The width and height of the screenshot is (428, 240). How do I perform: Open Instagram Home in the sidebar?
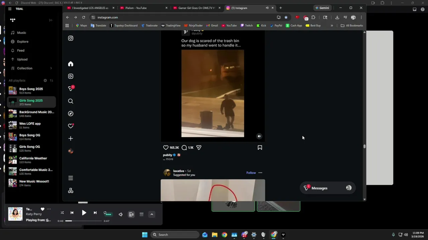point(71,64)
